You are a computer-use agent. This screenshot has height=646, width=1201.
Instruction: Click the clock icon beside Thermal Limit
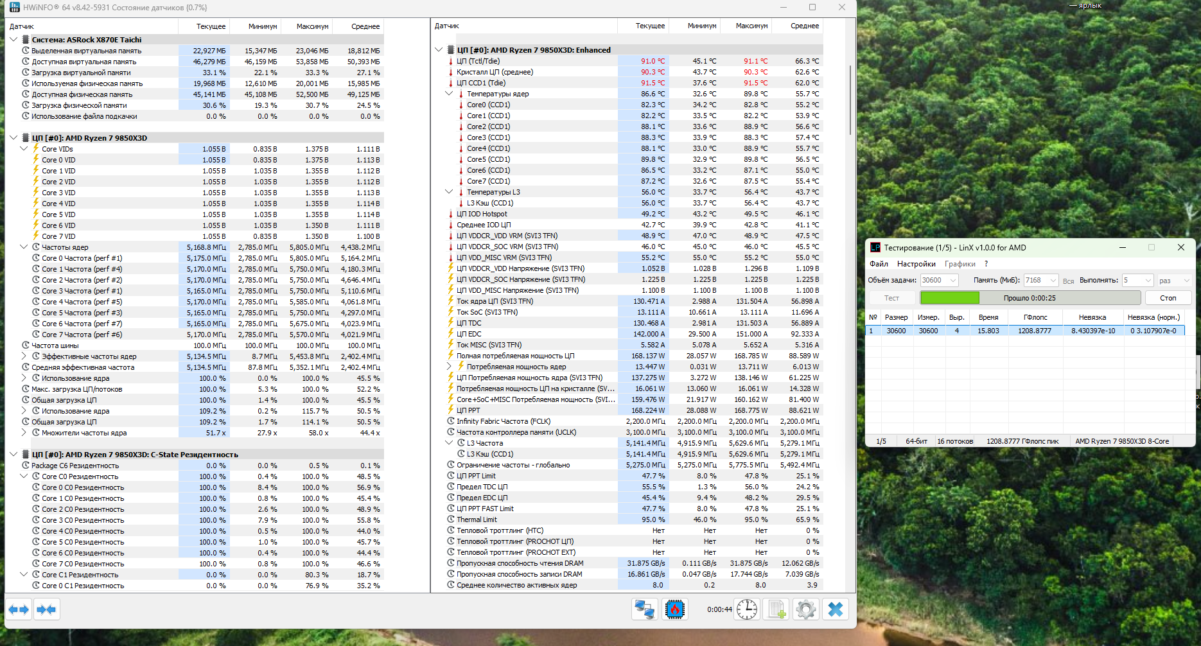pos(451,519)
